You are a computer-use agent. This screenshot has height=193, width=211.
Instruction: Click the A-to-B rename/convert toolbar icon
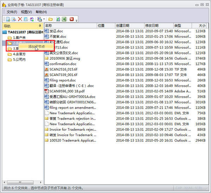pyautogui.click(x=32, y=19)
